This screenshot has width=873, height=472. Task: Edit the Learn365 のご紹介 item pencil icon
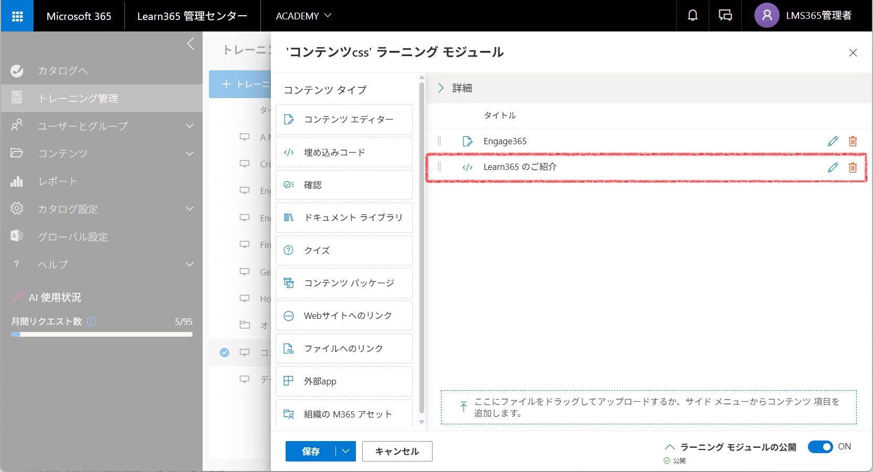point(833,167)
